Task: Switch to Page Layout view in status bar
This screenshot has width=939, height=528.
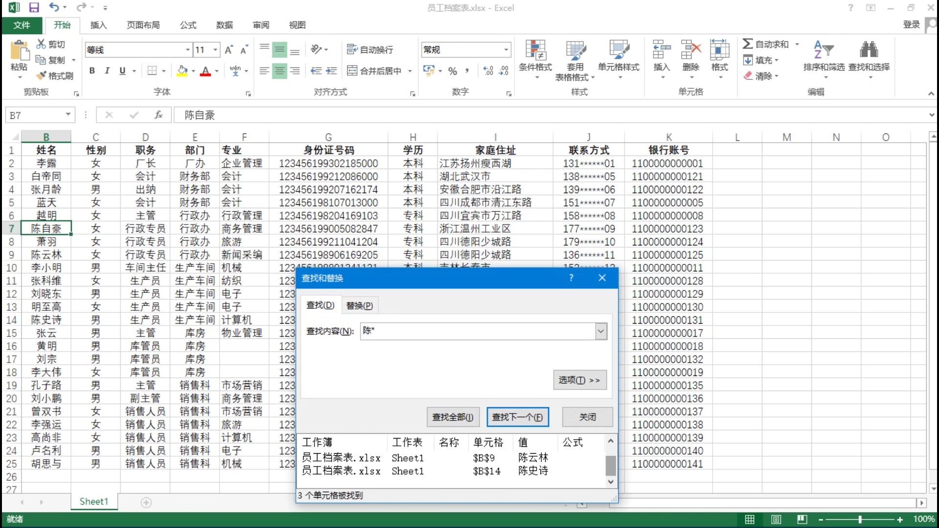Action: [776, 519]
